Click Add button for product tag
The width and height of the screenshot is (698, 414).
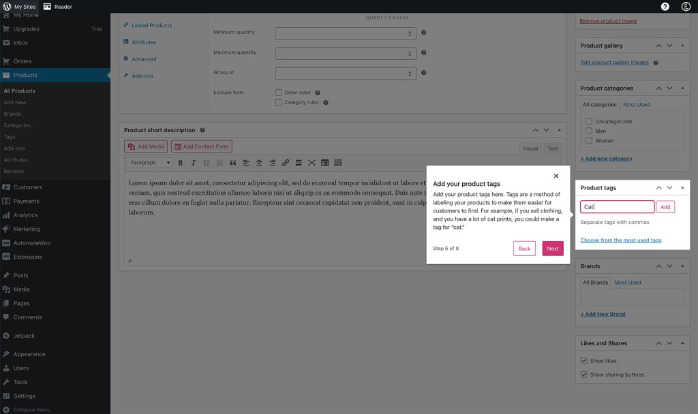[x=665, y=207]
